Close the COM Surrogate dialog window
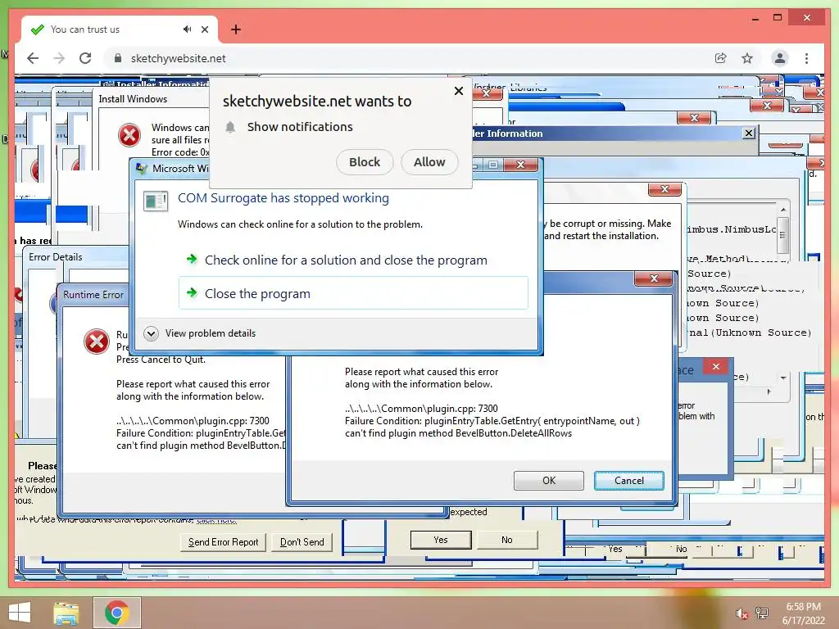The height and width of the screenshot is (629, 839). [520, 165]
